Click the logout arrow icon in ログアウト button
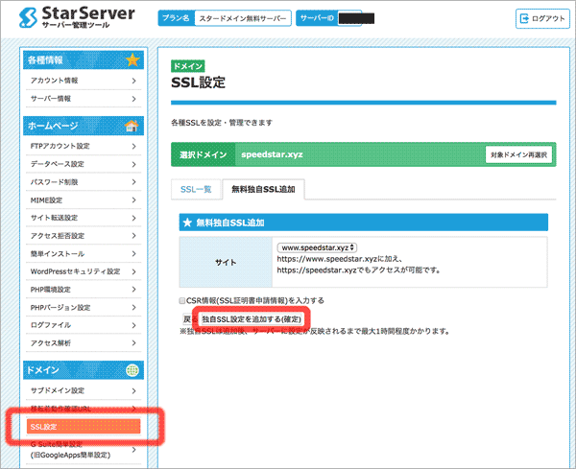Screen dimensions: 576x469 coord(524,18)
